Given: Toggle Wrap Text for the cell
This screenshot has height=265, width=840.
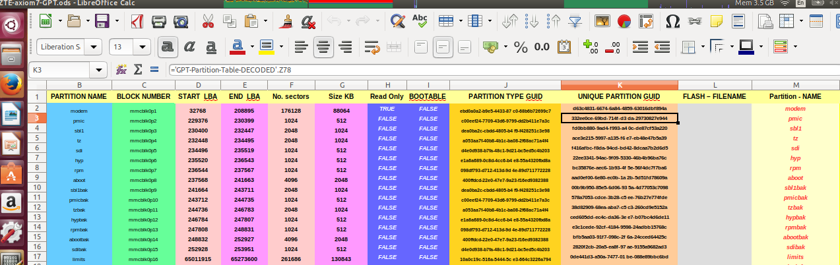Looking at the screenshot, I should point(372,47).
